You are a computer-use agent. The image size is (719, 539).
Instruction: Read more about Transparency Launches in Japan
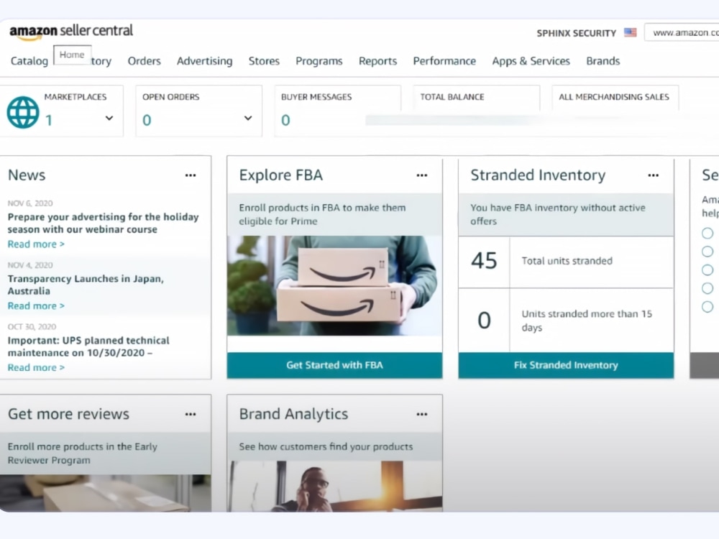click(36, 305)
